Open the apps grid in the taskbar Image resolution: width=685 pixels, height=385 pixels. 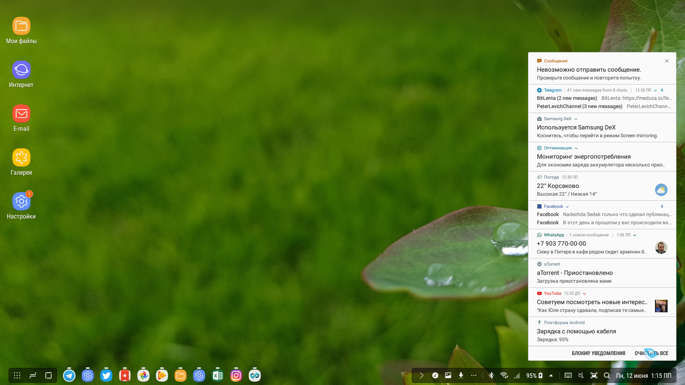17,375
